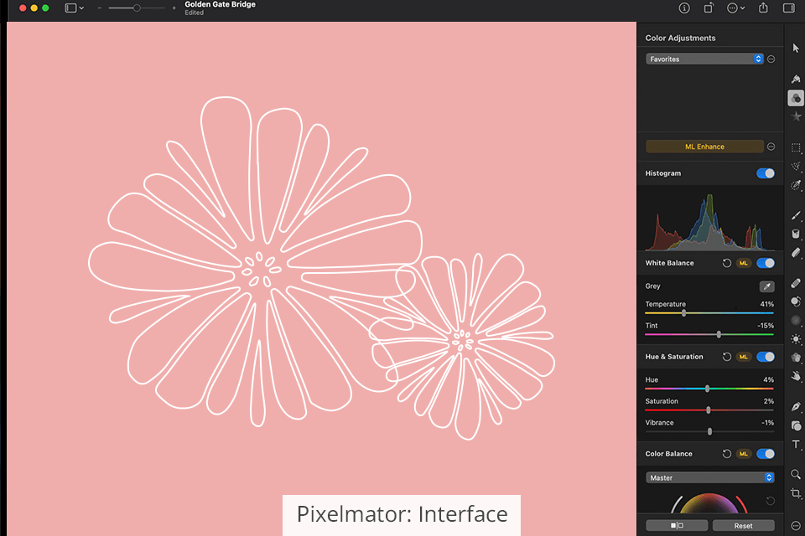Select the Type tool
This screenshot has width=805, height=536.
796,445
